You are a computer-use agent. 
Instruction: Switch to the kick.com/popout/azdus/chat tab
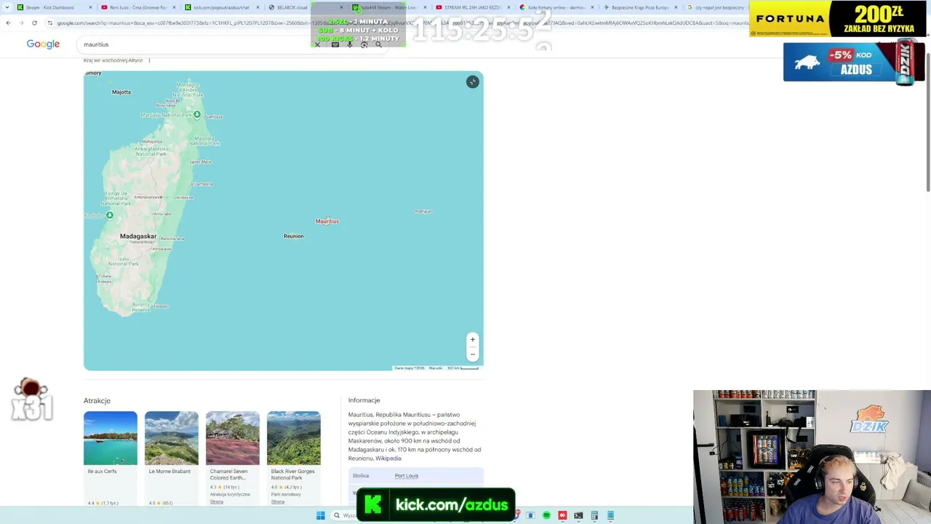point(221,7)
